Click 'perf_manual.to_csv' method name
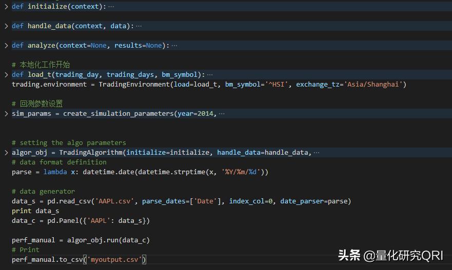Viewport: 452px width, 270px height. click(x=47, y=260)
